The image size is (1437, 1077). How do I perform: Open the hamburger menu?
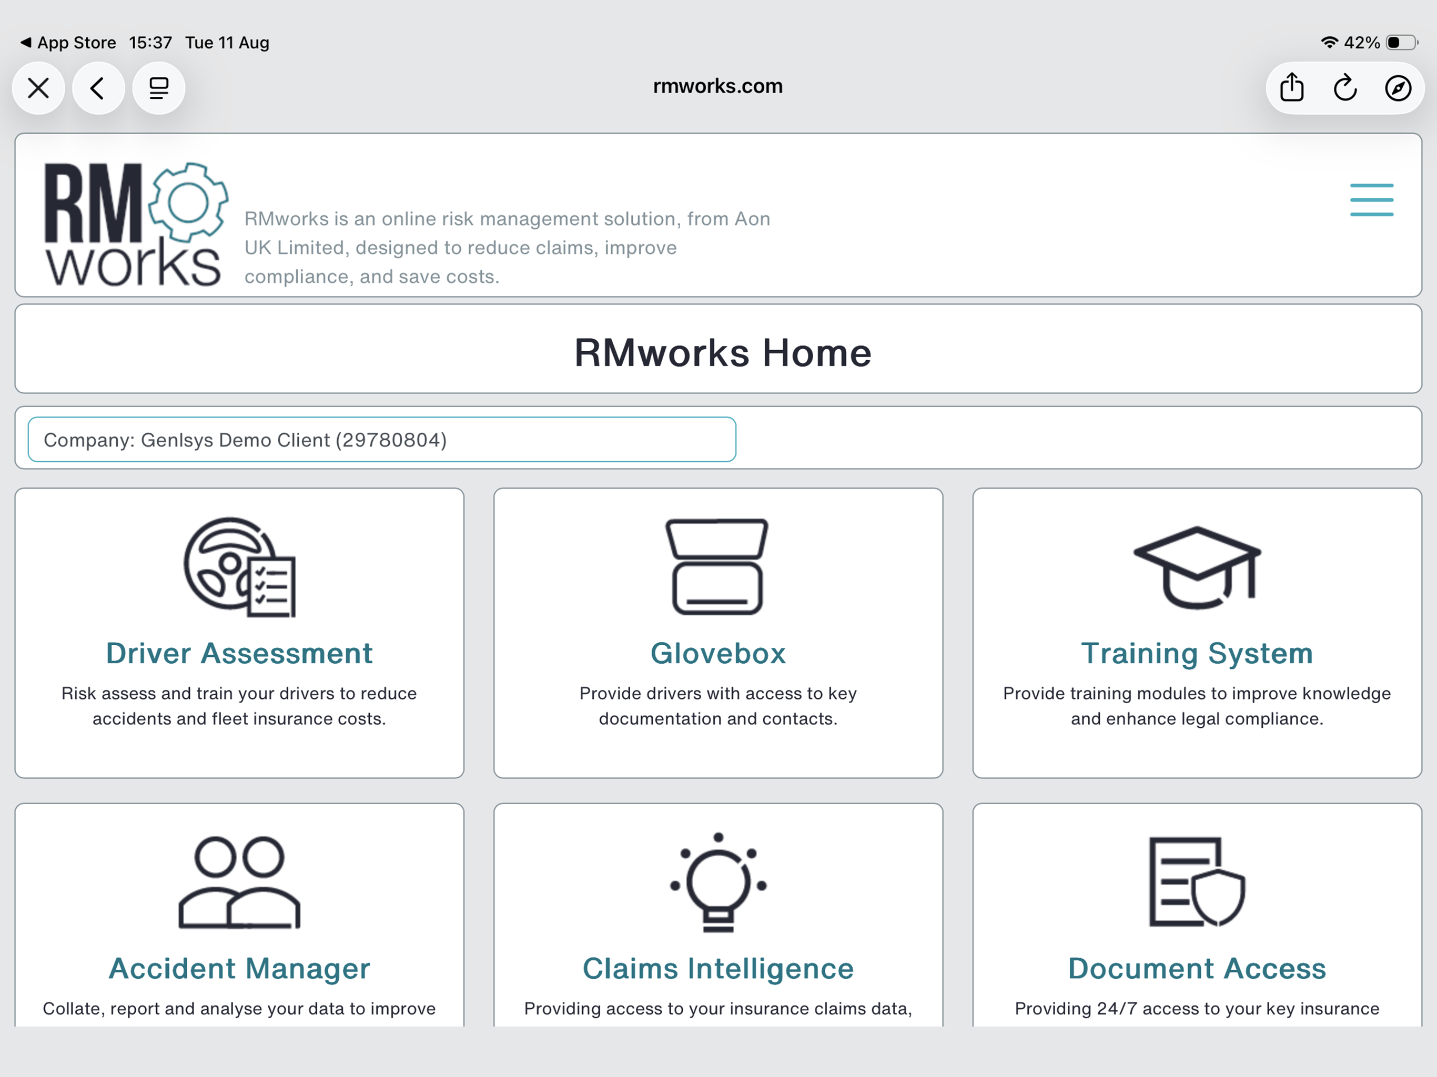tap(1371, 199)
